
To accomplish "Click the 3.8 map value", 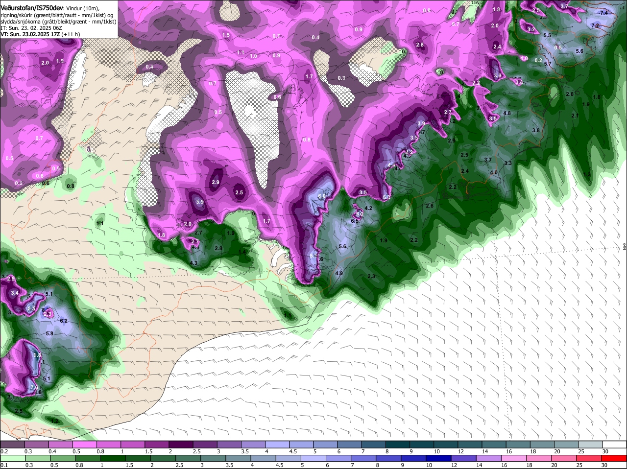I will (x=536, y=130).
